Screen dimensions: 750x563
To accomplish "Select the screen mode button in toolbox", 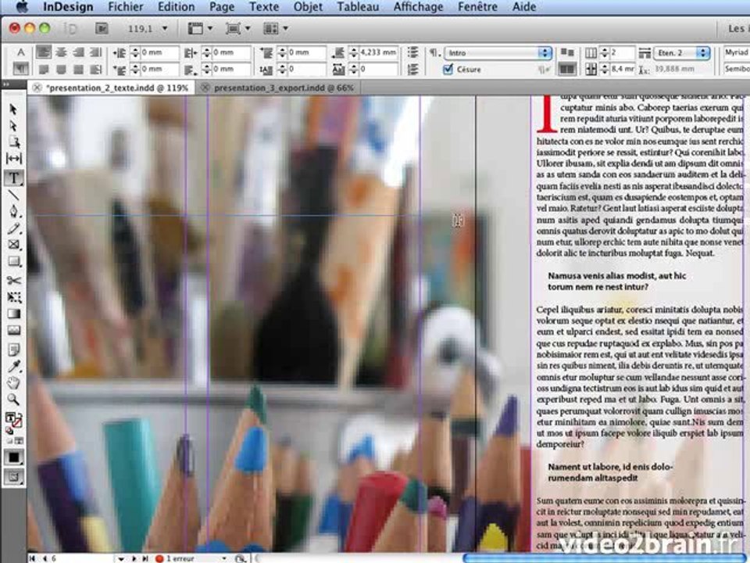I will point(13,477).
